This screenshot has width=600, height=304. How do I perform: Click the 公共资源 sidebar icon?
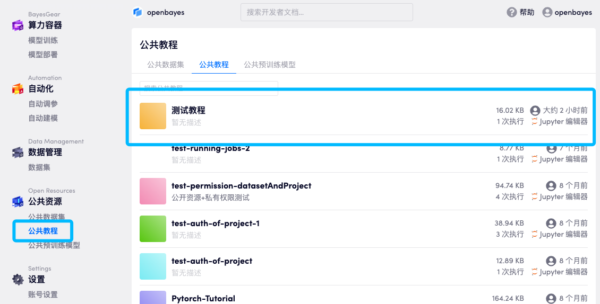18,202
